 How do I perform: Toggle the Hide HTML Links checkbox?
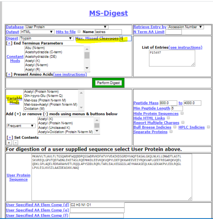point(168,118)
